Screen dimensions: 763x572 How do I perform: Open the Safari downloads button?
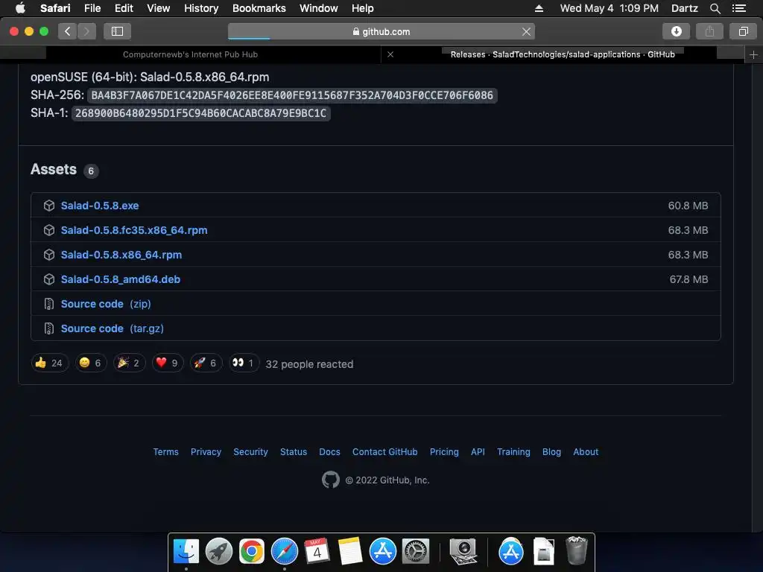(x=676, y=31)
